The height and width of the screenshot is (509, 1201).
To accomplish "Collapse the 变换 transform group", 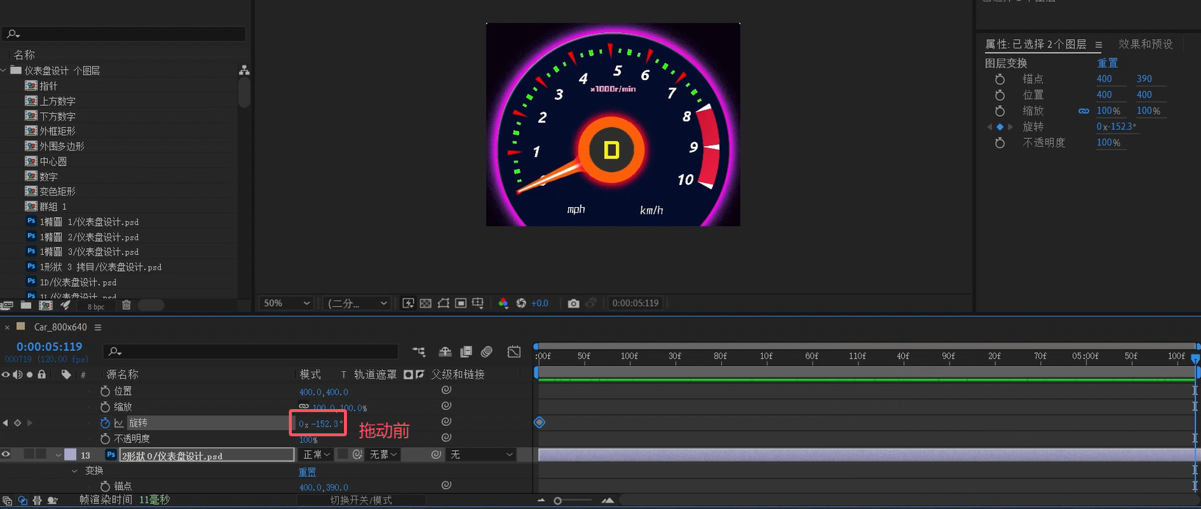I will tap(74, 471).
